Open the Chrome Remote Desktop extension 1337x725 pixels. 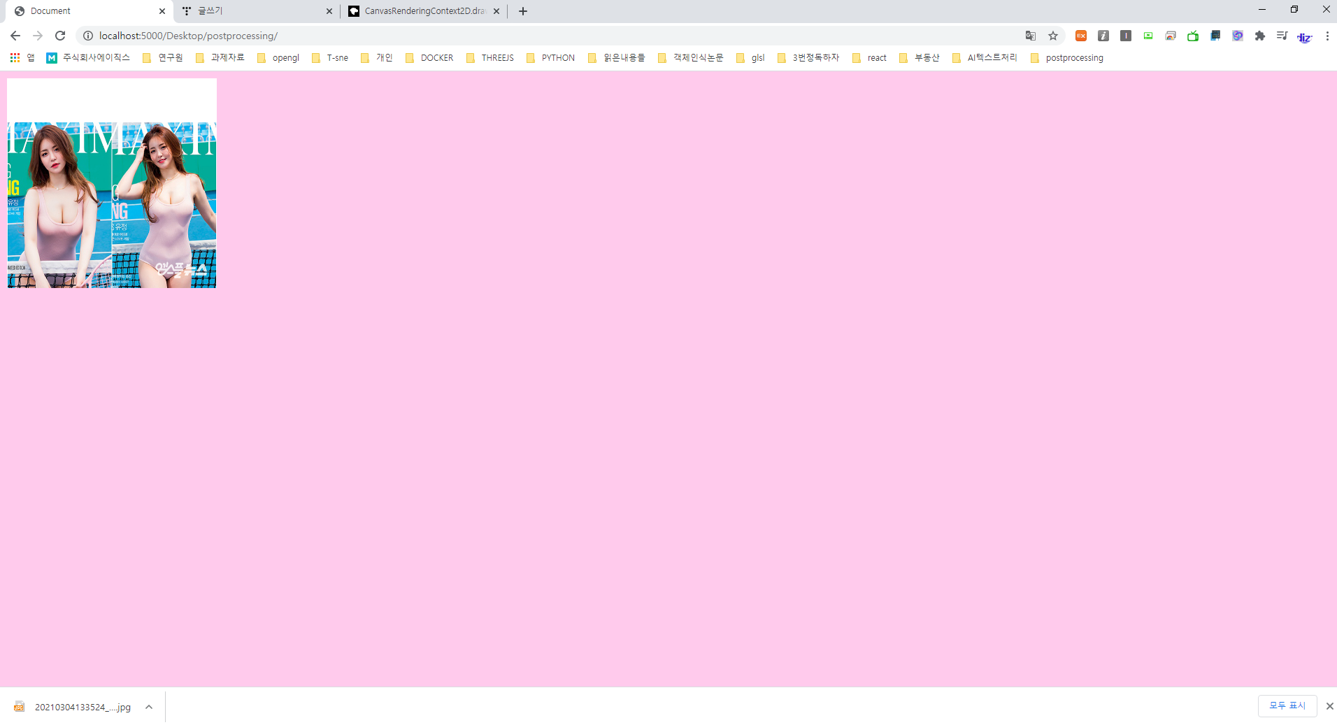(x=1171, y=36)
